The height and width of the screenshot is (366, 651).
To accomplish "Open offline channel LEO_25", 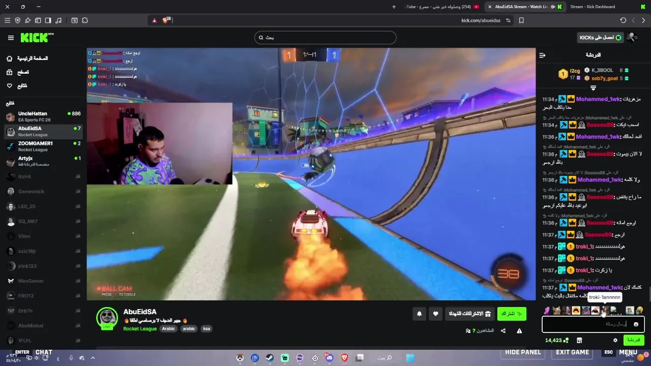I will 43,206.
